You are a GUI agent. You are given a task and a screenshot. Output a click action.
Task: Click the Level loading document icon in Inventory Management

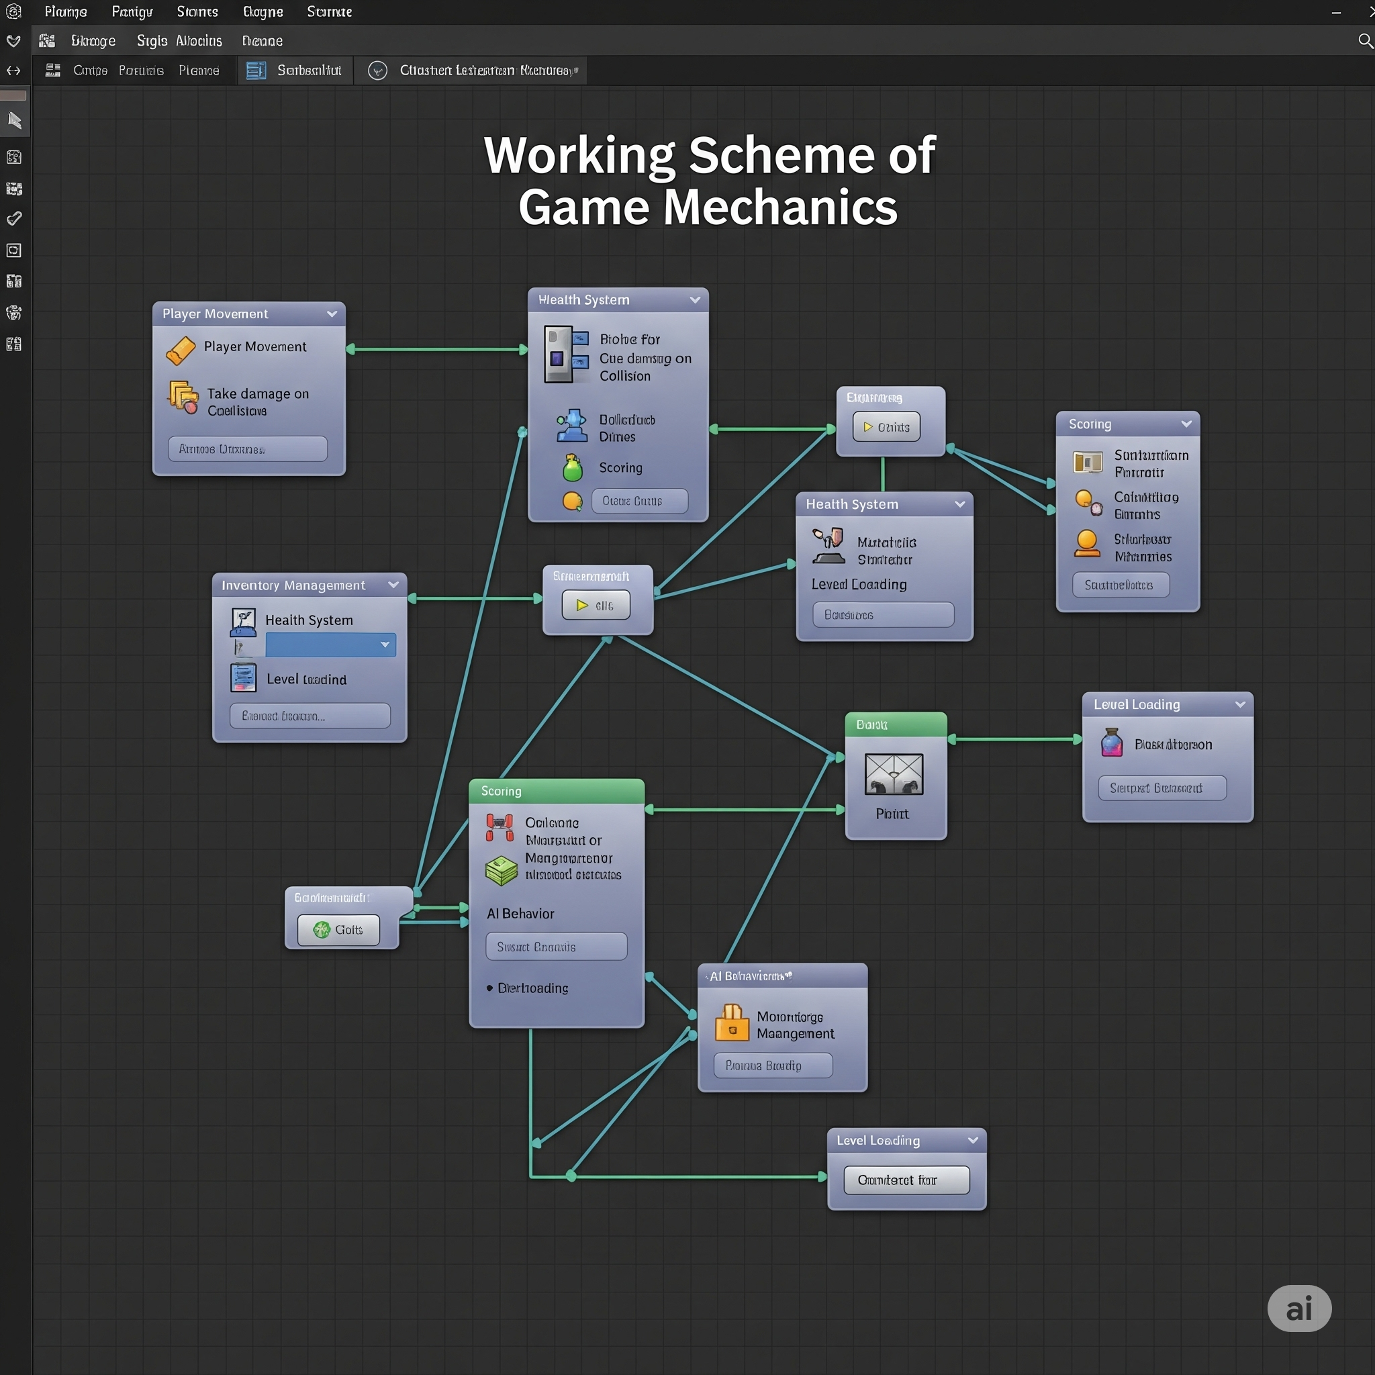pos(244,677)
